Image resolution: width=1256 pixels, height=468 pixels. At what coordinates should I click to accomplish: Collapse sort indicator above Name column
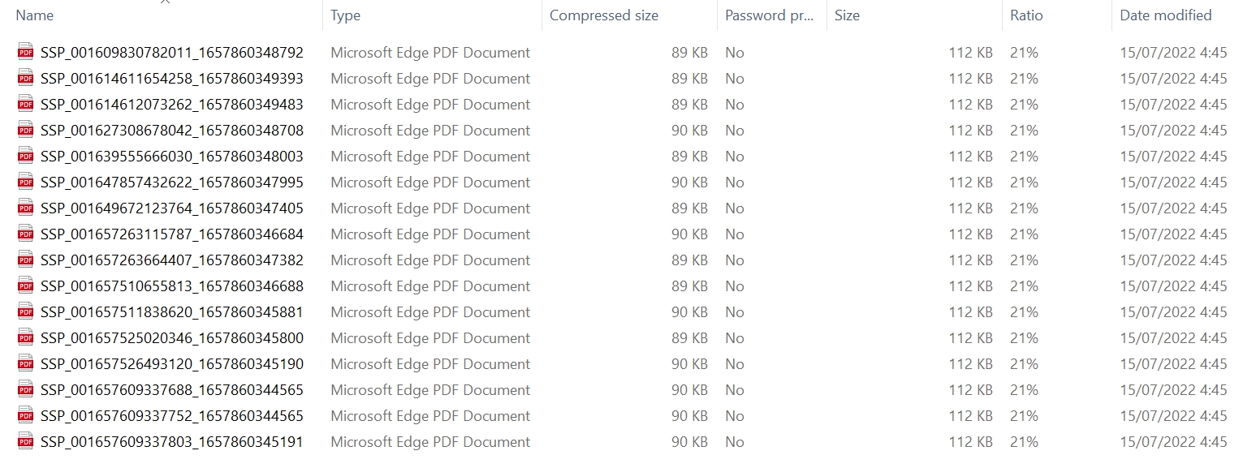tap(165, 2)
